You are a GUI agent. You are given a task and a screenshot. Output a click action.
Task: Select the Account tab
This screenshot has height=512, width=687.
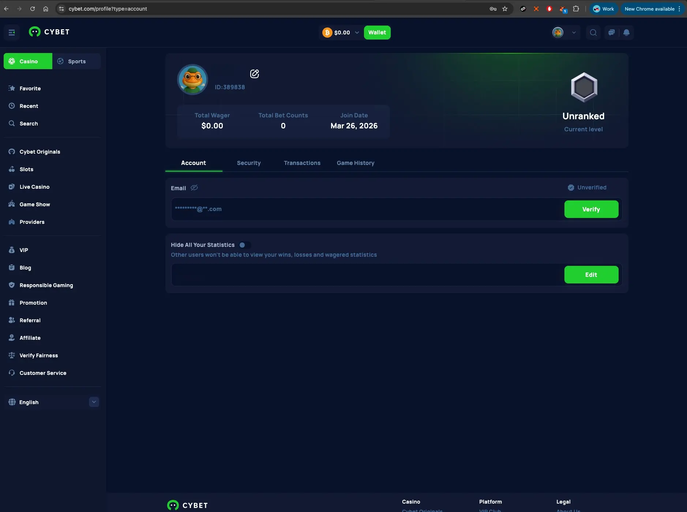pos(194,163)
